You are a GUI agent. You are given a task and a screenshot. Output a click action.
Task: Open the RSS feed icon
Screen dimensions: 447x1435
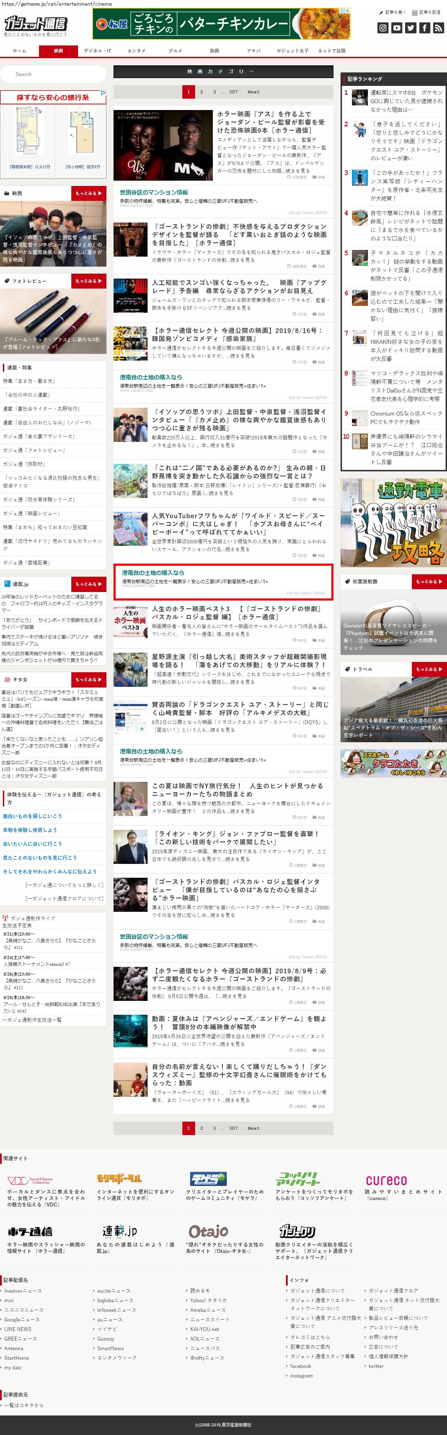(438, 27)
